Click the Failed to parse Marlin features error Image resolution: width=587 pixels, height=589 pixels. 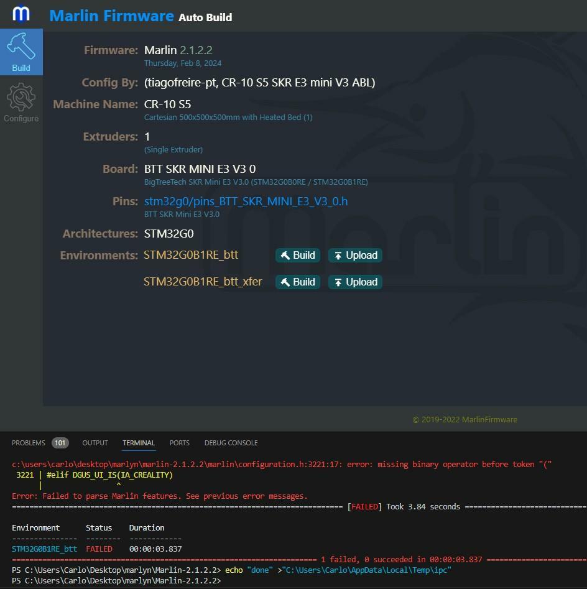coord(160,496)
